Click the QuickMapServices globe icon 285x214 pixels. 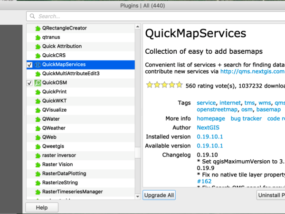pos(38,65)
